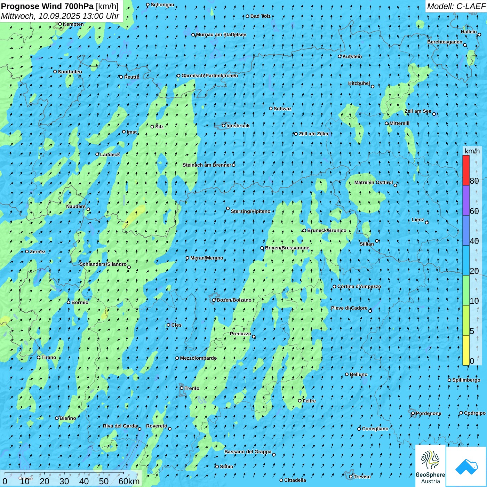
Task: Click the 'Spilimbergo' label
Action: (466, 380)
